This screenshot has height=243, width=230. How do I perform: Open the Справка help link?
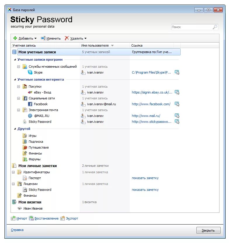[17, 230]
